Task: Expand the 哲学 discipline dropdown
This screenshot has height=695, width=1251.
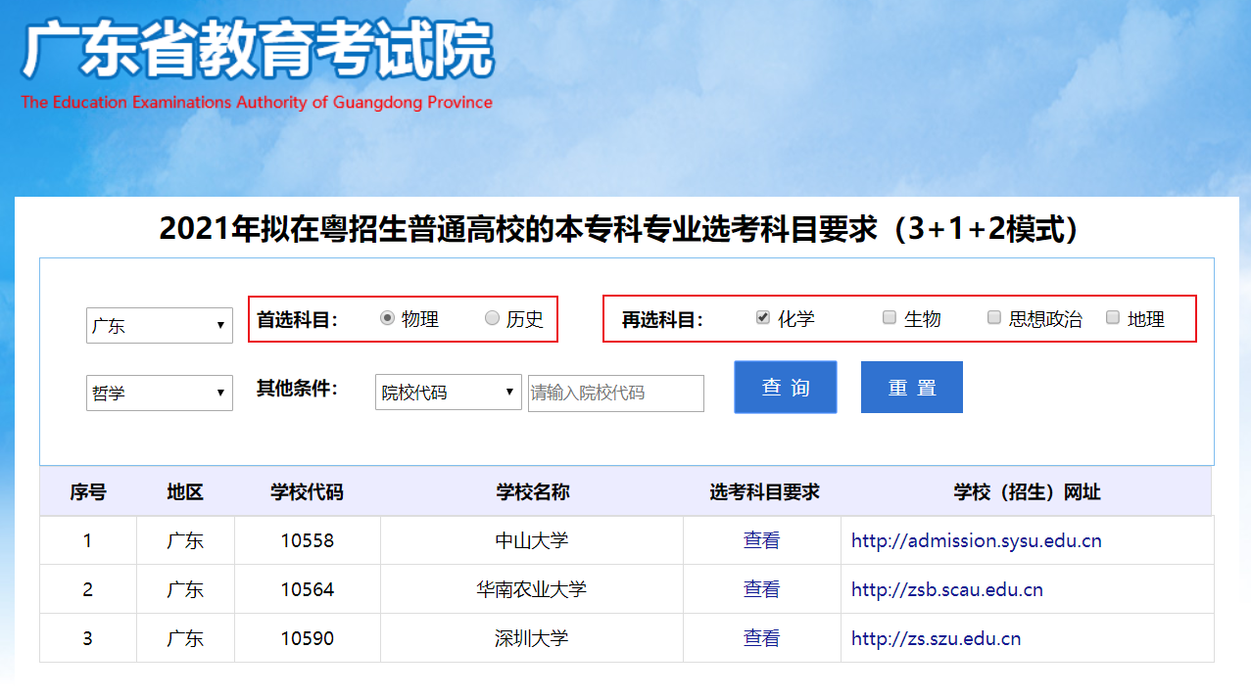Action: [x=159, y=394]
